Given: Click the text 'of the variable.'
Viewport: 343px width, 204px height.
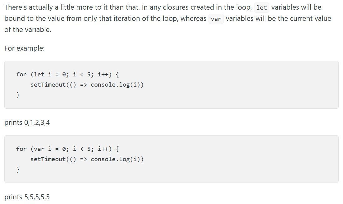Looking at the screenshot, I should pyautogui.click(x=28, y=30).
